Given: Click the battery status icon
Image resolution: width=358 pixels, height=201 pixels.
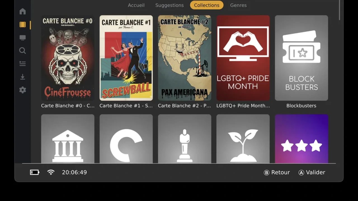Looking at the screenshot, I should (35, 172).
